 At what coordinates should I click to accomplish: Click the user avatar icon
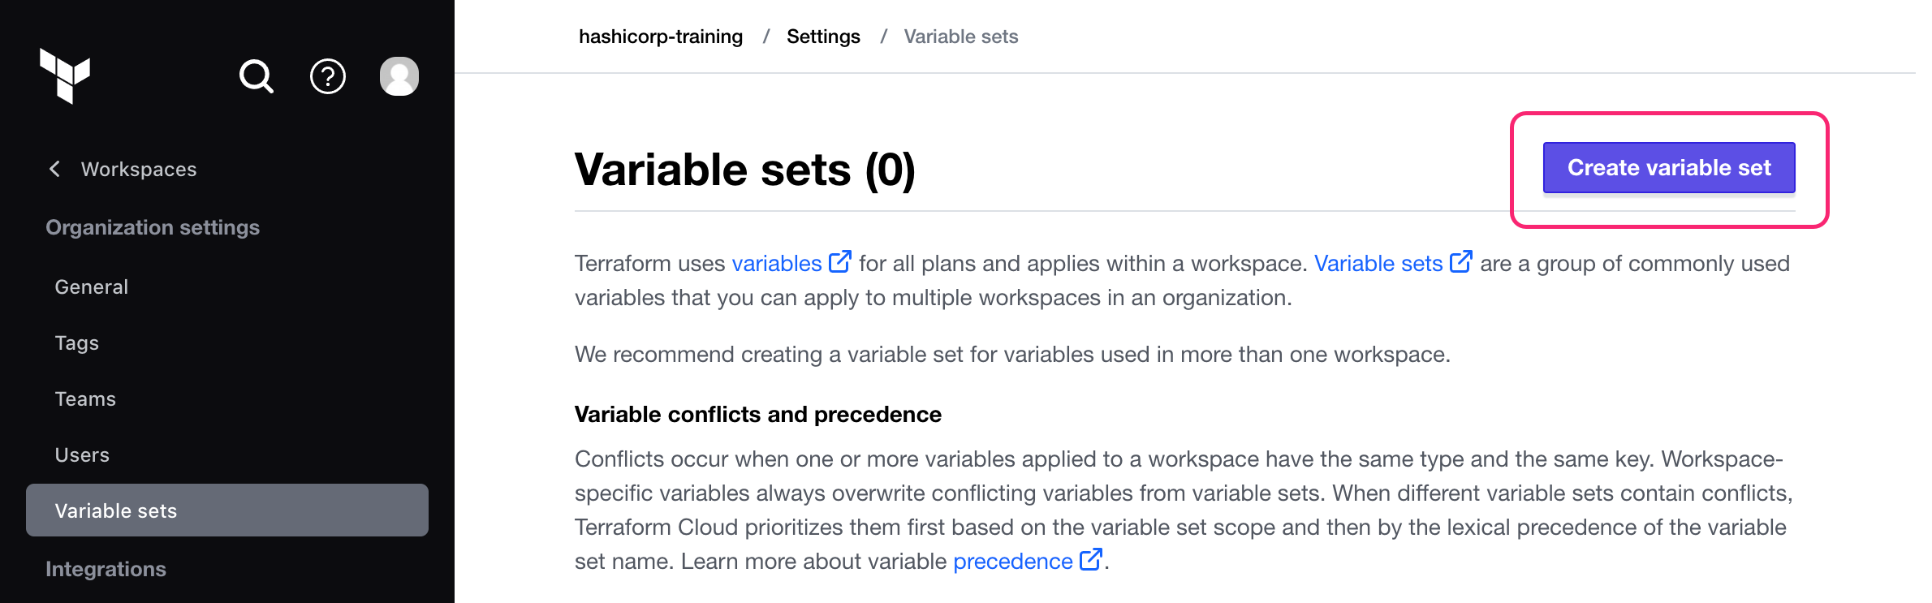pyautogui.click(x=399, y=75)
